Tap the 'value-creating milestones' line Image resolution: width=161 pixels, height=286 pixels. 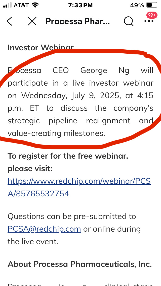(x=56, y=133)
